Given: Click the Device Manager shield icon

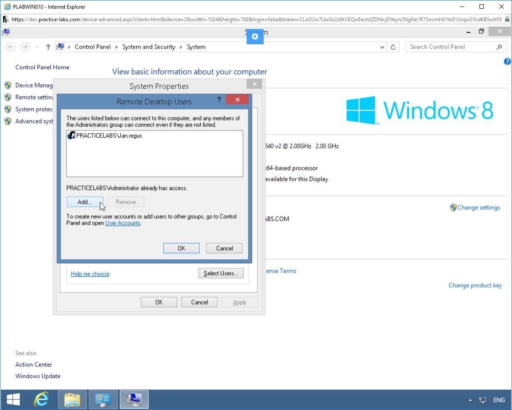Looking at the screenshot, I should click(x=8, y=85).
